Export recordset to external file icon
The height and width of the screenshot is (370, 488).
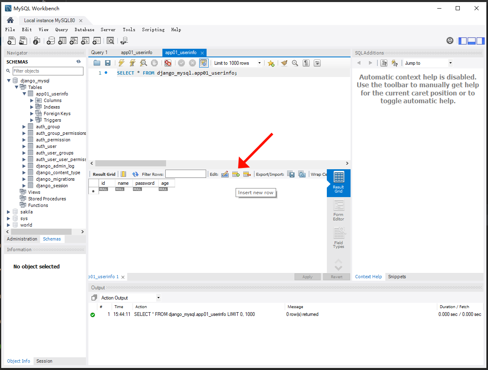point(291,174)
